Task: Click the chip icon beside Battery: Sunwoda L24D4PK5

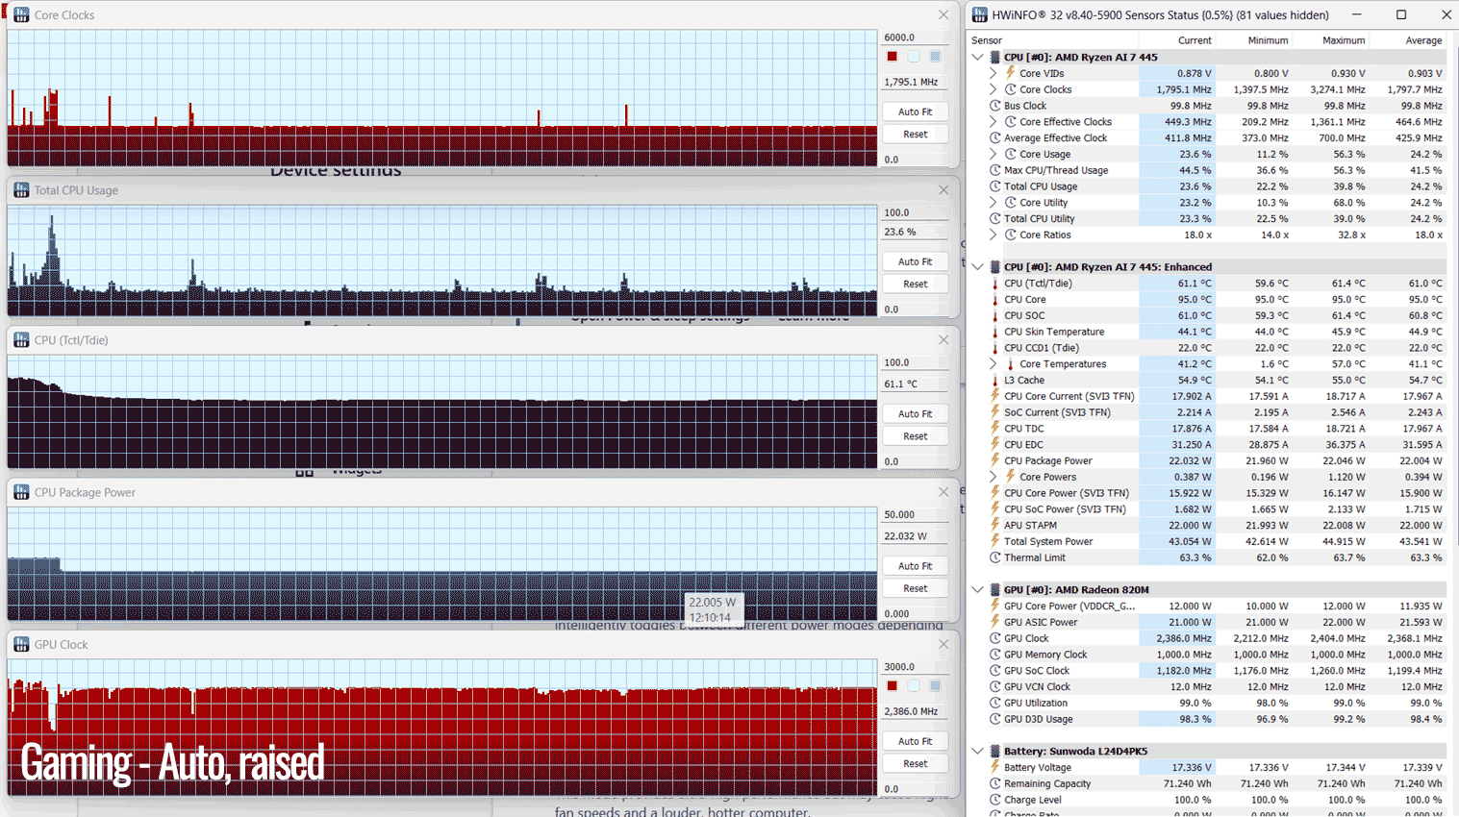Action: (995, 752)
